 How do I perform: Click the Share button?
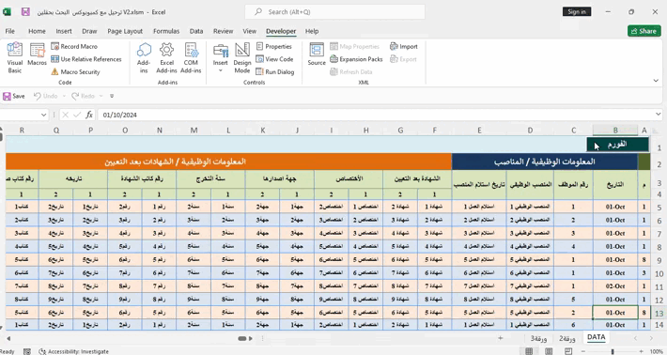click(644, 31)
